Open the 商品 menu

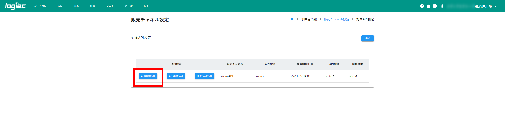coord(76,6)
